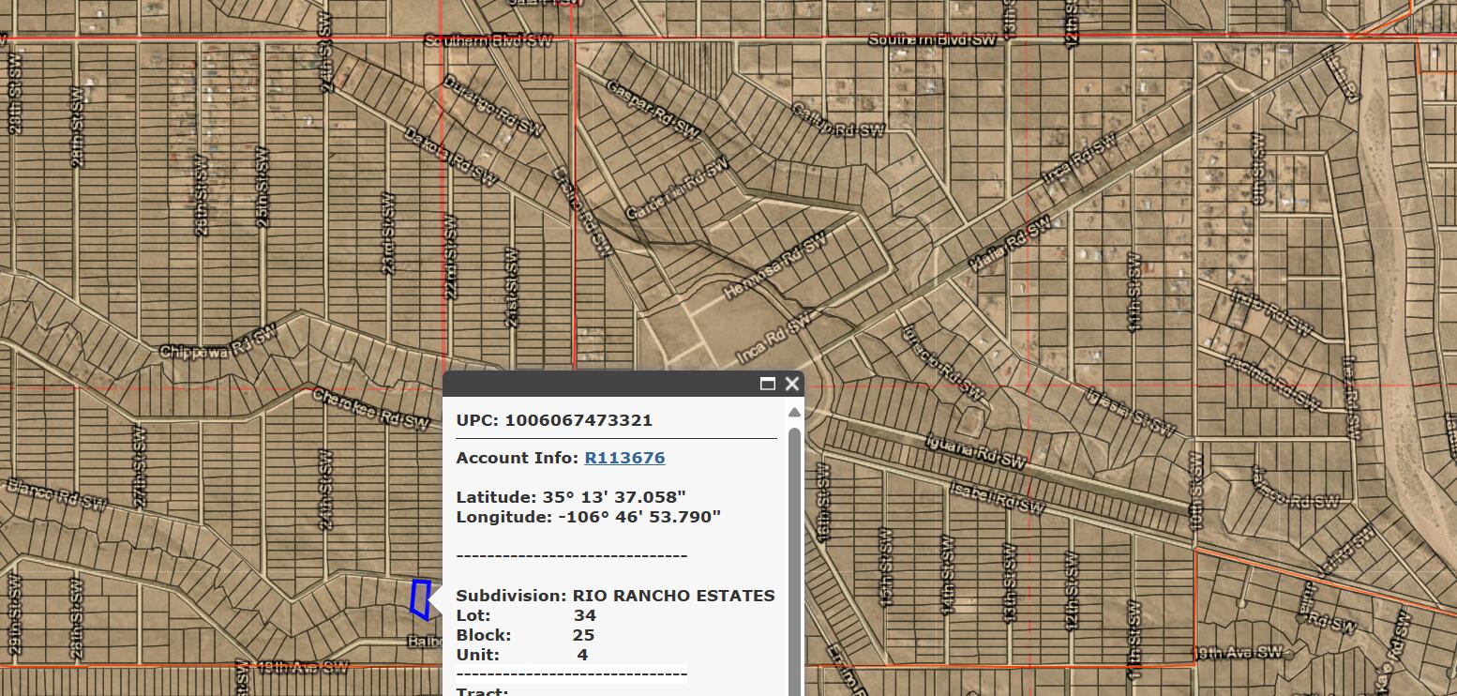This screenshot has width=1457, height=696.
Task: Close the parcel info popup
Action: click(792, 384)
